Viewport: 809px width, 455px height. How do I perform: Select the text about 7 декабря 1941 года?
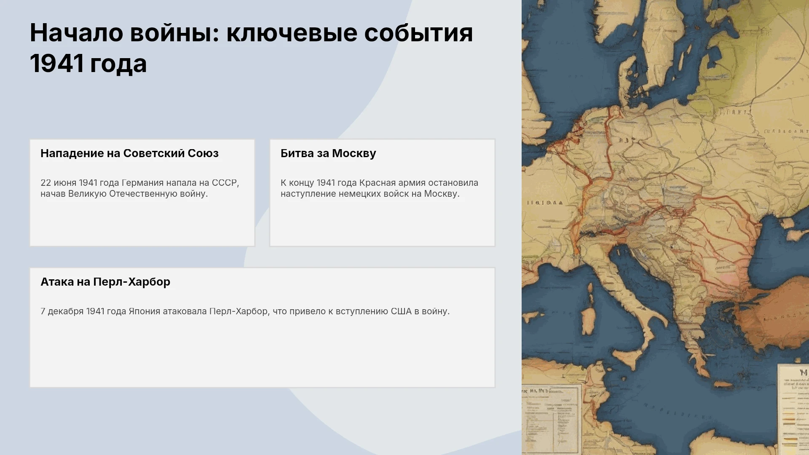coord(245,311)
